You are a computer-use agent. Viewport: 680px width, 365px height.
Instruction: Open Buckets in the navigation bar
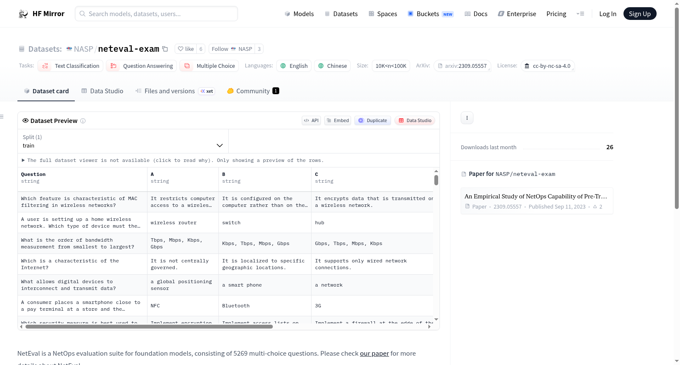click(x=431, y=14)
